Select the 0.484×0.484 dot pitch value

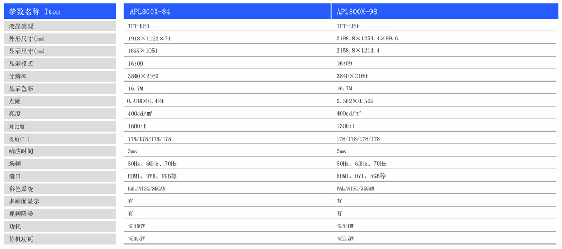click(146, 101)
